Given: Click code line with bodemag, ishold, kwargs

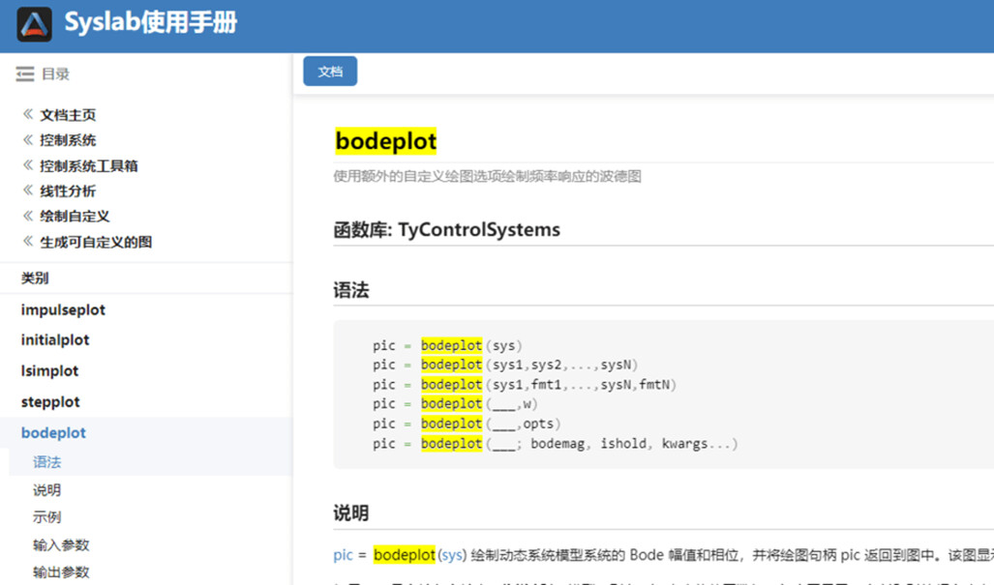Looking at the screenshot, I should (556, 443).
